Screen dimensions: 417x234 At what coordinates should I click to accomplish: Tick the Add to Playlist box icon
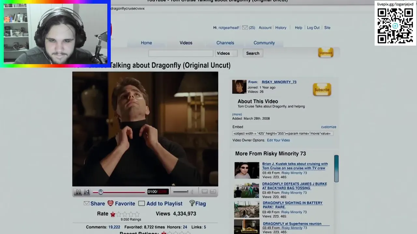coord(141,203)
